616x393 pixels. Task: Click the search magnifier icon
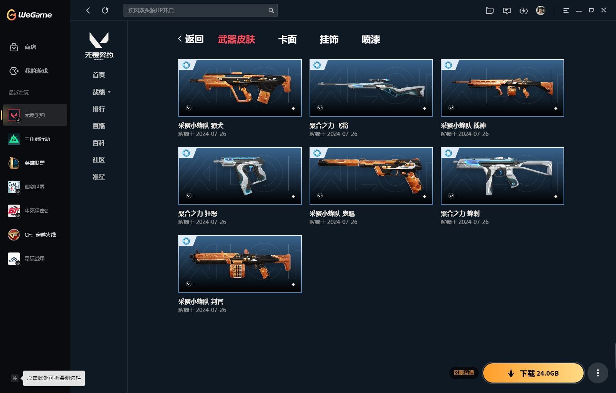[271, 10]
